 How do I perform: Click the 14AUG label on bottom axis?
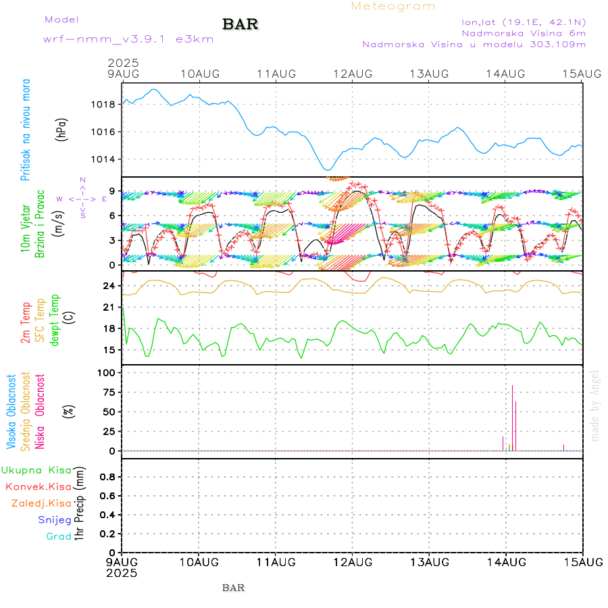pyautogui.click(x=505, y=562)
